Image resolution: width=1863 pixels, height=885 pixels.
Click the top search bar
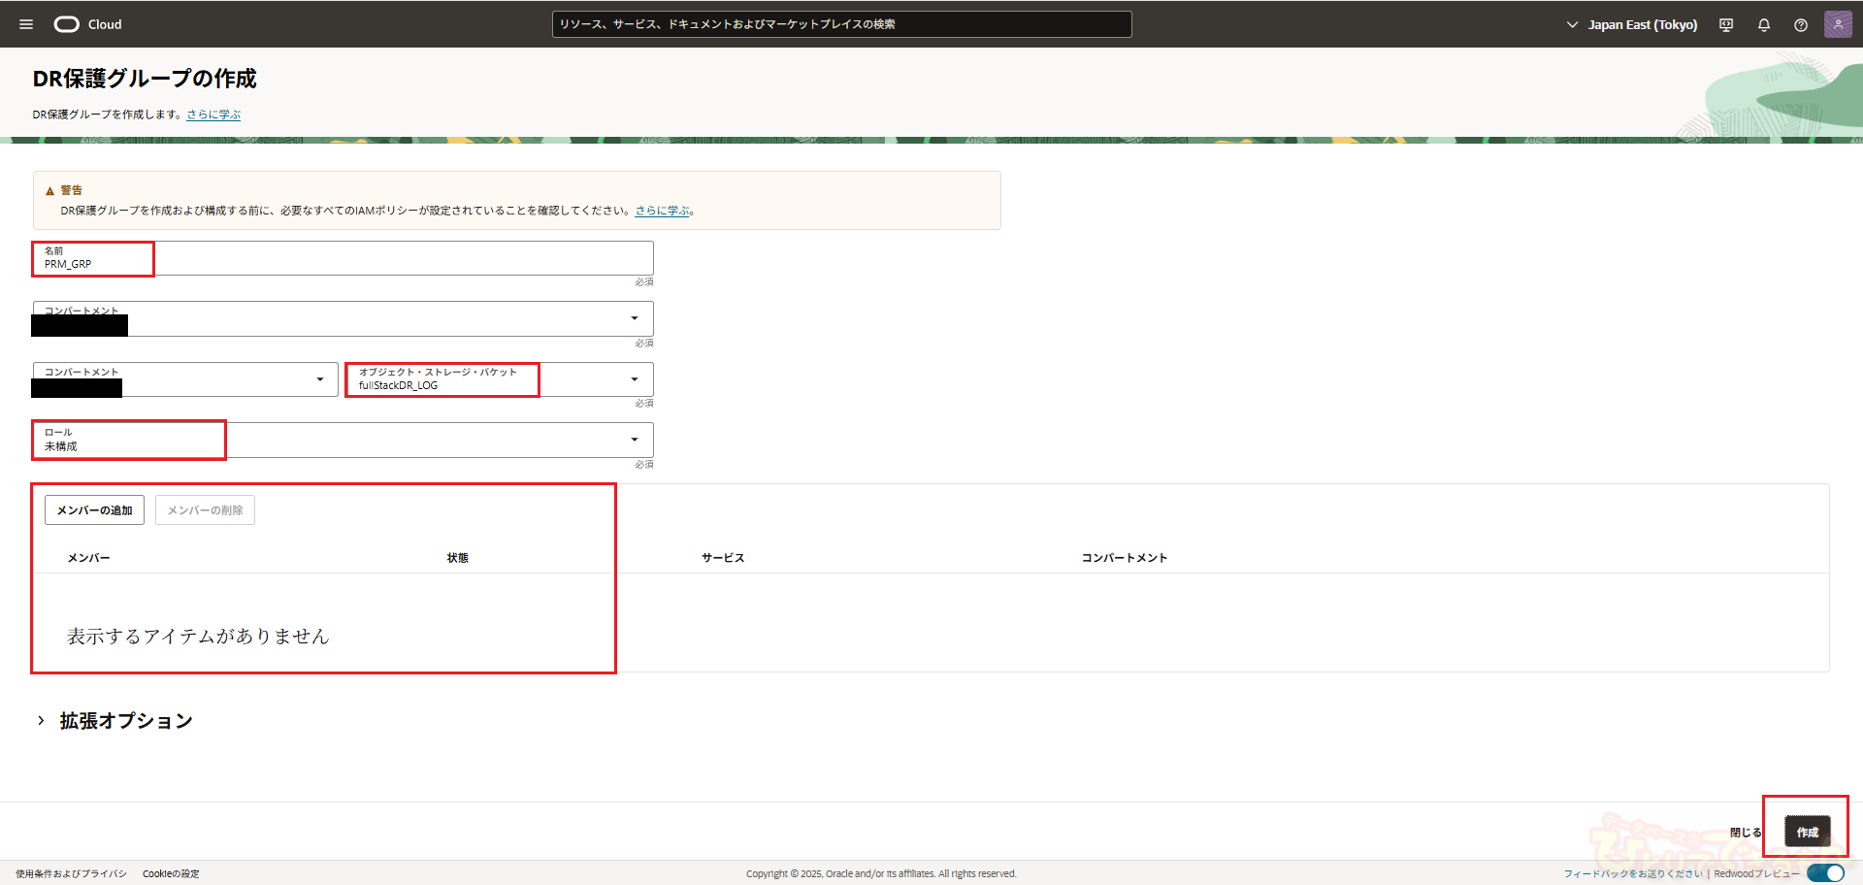pos(841,24)
